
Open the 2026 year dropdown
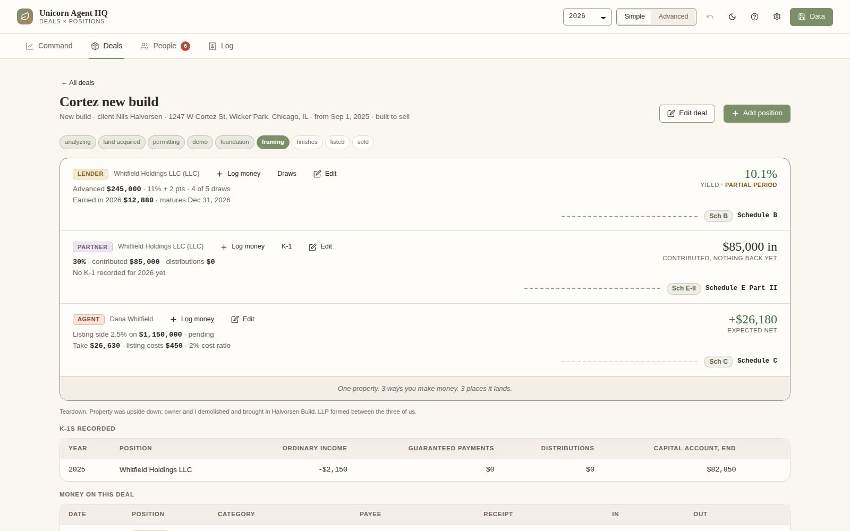tap(587, 16)
